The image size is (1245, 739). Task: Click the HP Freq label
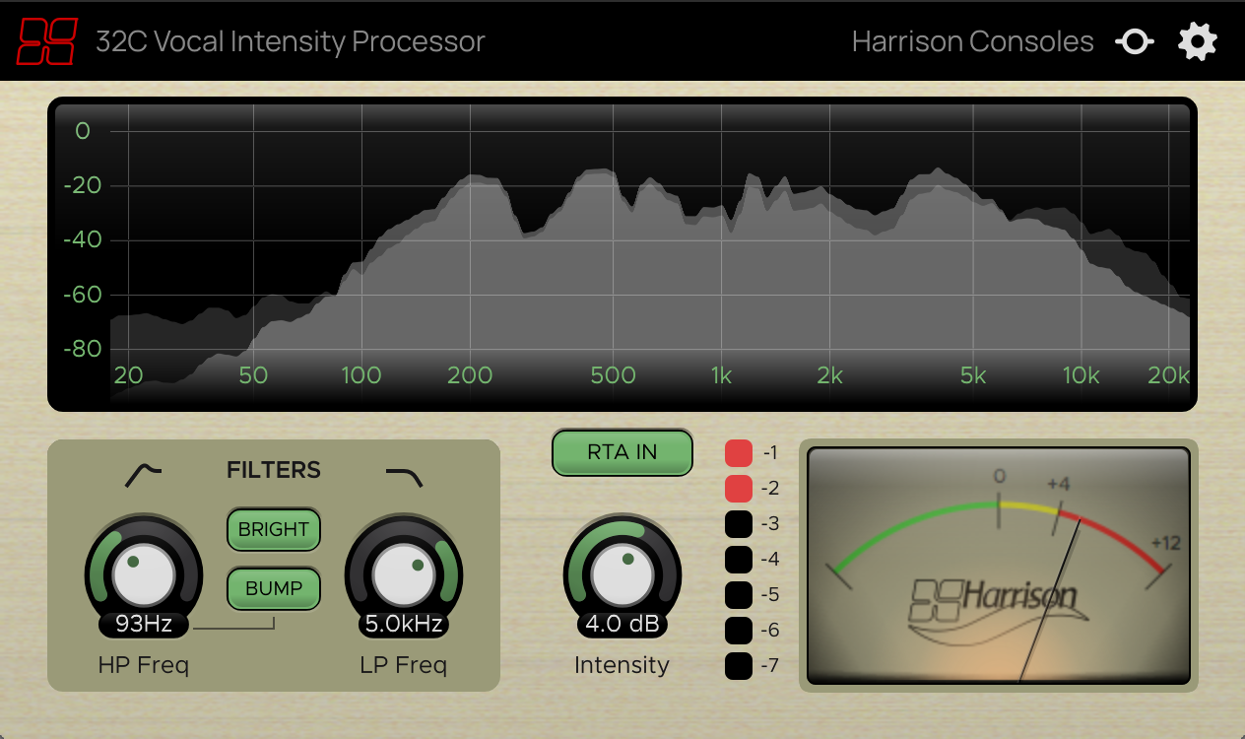click(x=144, y=665)
